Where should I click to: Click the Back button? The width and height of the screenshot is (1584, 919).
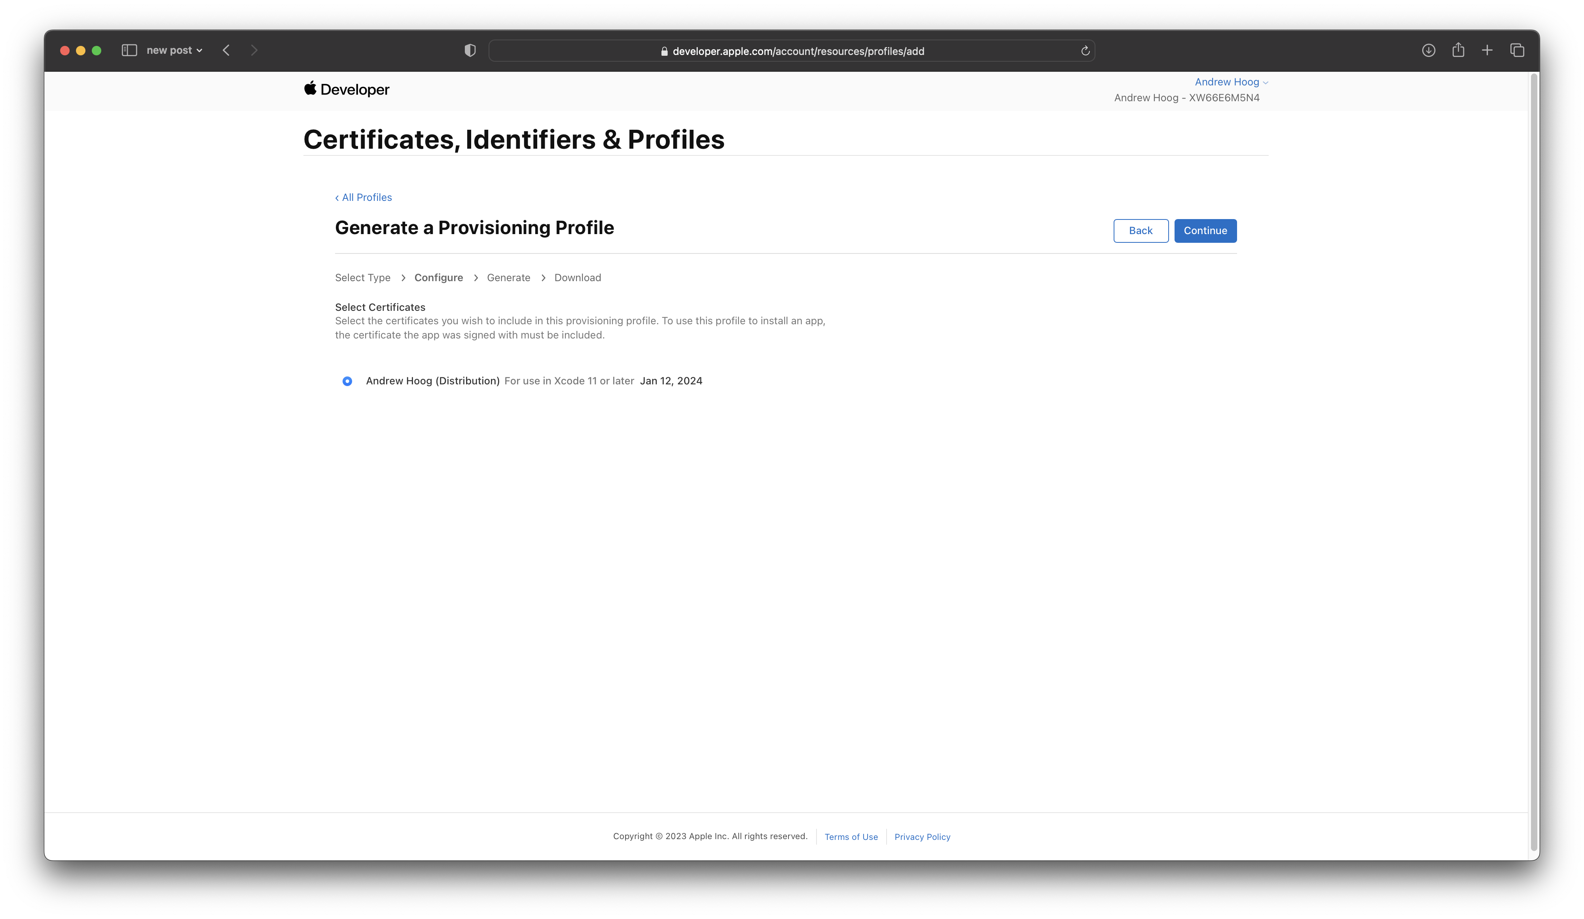(x=1140, y=231)
